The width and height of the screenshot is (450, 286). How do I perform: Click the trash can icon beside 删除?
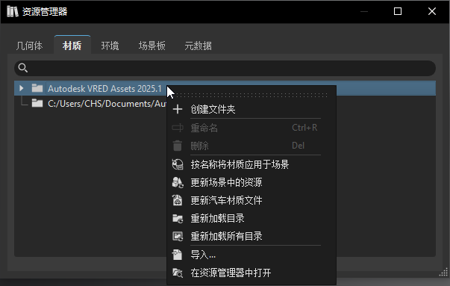point(178,146)
